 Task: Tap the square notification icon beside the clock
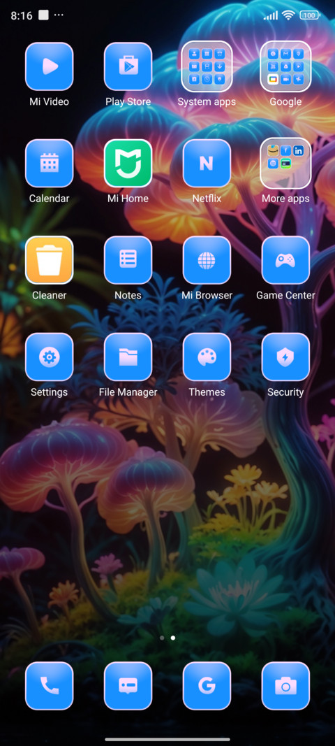point(43,15)
